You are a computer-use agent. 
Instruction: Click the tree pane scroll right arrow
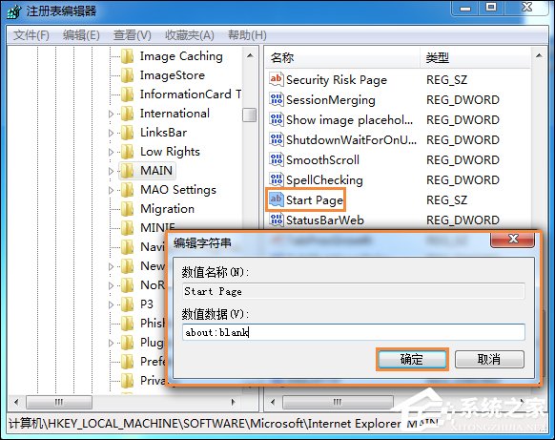[x=233, y=402]
